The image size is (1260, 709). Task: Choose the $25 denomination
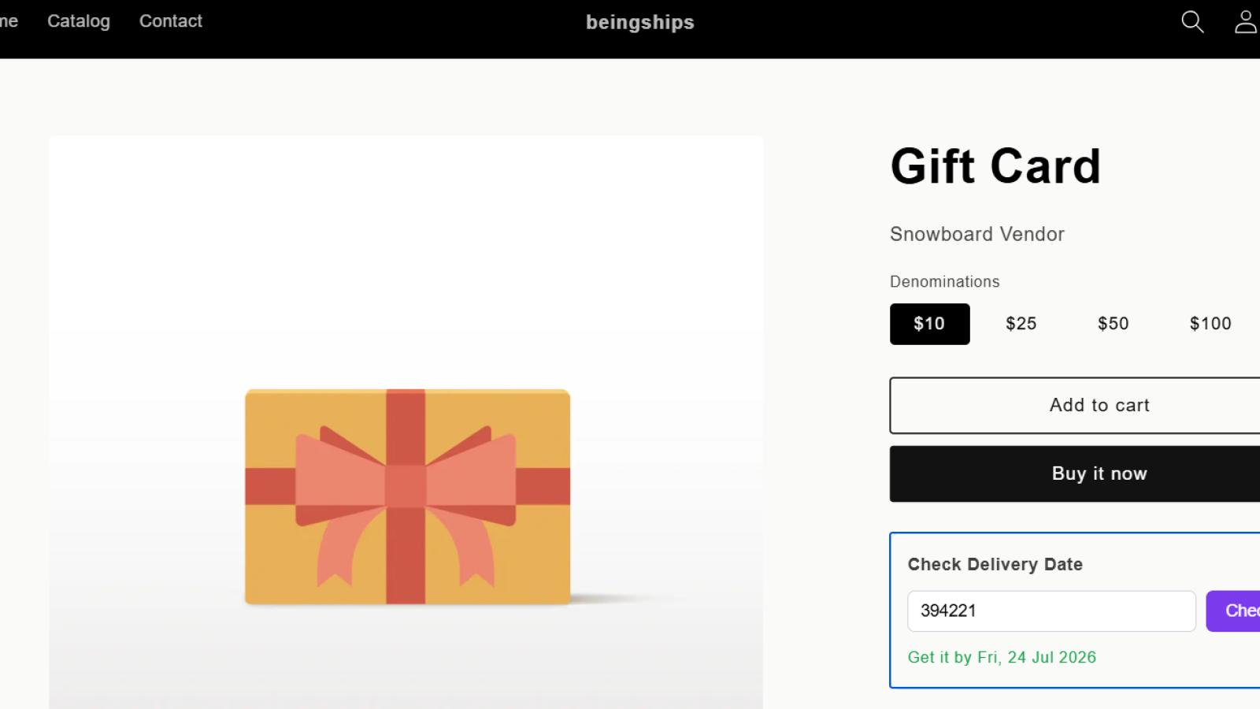pos(1021,324)
